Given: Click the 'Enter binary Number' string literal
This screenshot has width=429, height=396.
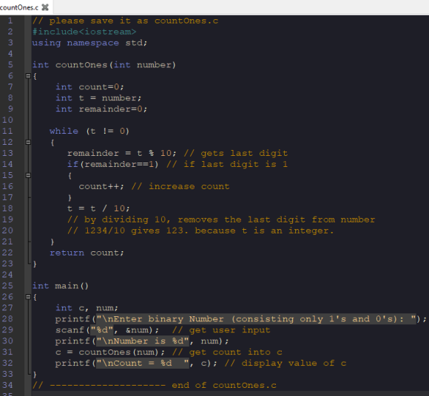Looking at the screenshot, I should tap(256, 319).
